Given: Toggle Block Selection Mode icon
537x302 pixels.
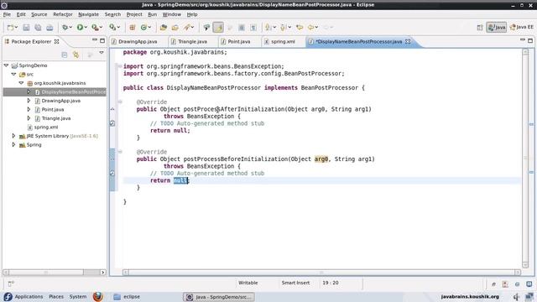Looking at the screenshot, I should [x=242, y=28].
